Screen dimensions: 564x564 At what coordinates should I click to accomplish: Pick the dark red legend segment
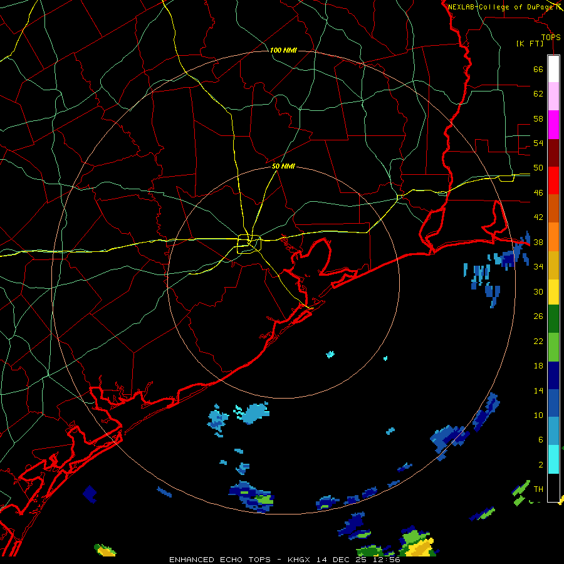[553, 152]
